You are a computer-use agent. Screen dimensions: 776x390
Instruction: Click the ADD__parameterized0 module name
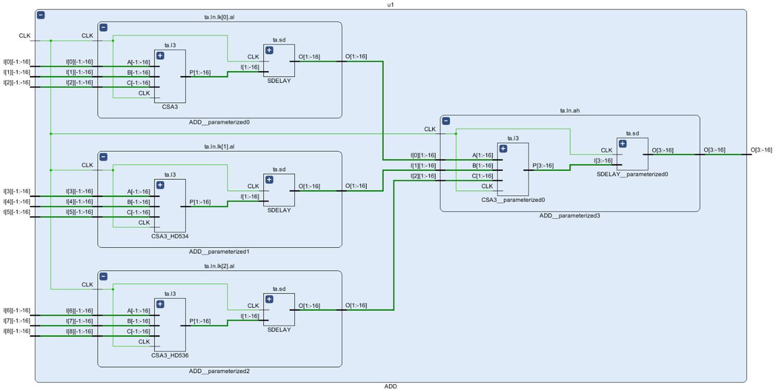coord(219,123)
